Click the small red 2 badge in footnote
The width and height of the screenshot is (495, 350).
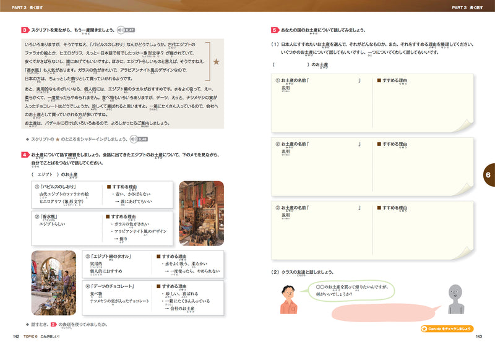click(53, 323)
